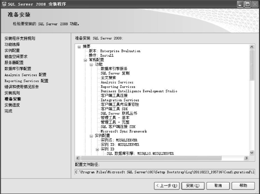Click the vertical scrollbar up arrow
Image resolution: width=260 pixels, height=194 pixels.
[x=252, y=47]
